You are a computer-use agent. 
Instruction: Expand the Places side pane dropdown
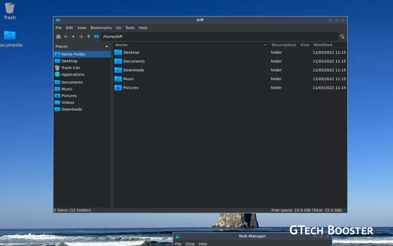[107, 47]
